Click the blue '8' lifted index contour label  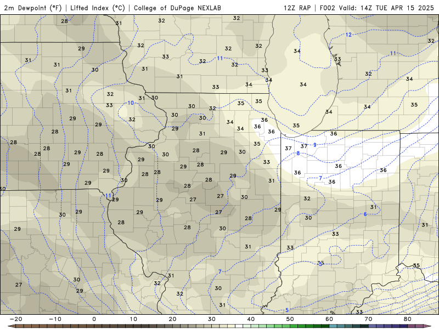298,154
